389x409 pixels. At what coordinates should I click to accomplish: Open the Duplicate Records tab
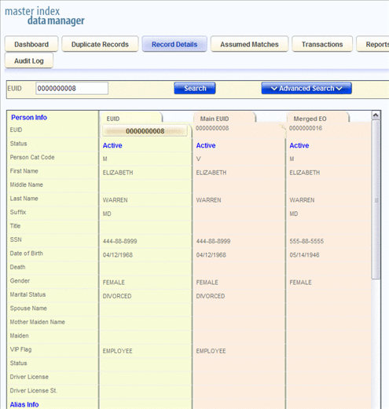(x=100, y=44)
